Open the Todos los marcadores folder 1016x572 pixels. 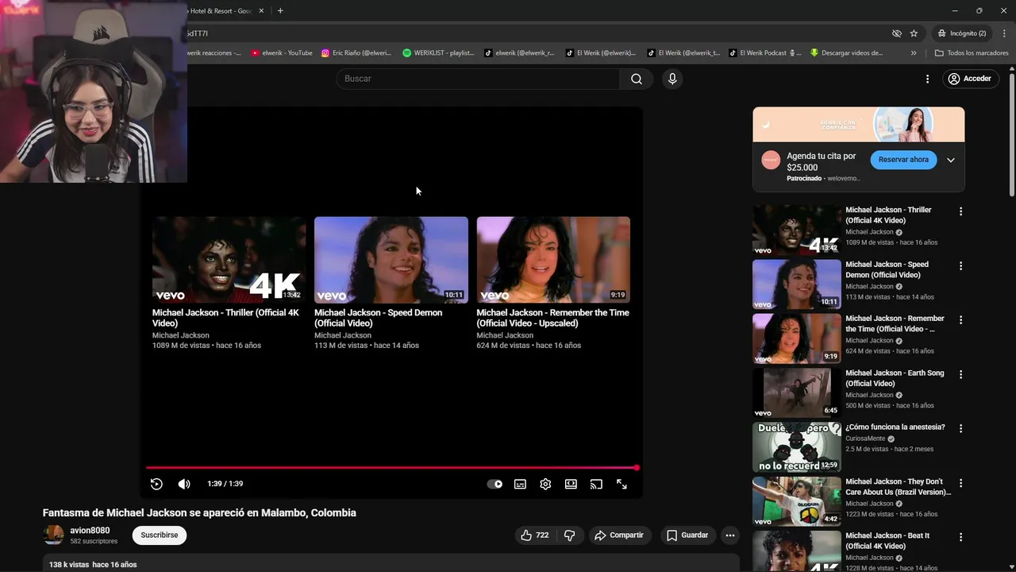pos(972,53)
